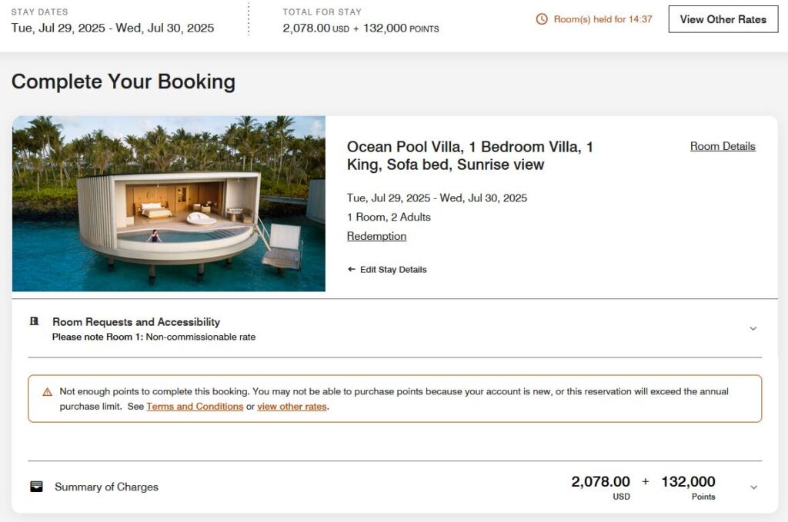The width and height of the screenshot is (788, 522).
Task: Open the Room Details link
Action: (x=723, y=146)
